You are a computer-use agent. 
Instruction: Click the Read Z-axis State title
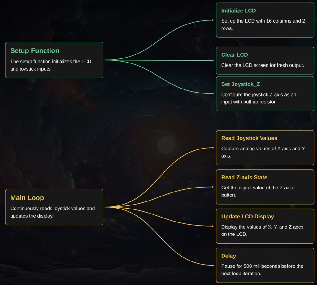pyautogui.click(x=244, y=177)
